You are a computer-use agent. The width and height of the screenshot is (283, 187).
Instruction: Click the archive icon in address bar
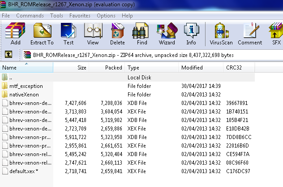(27, 55)
